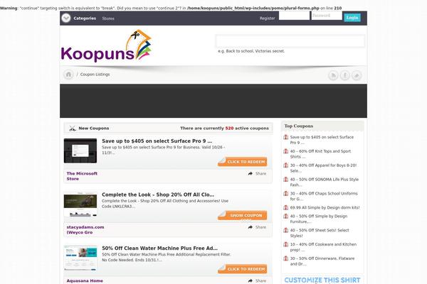Click the Koopuns logo

coord(106,46)
